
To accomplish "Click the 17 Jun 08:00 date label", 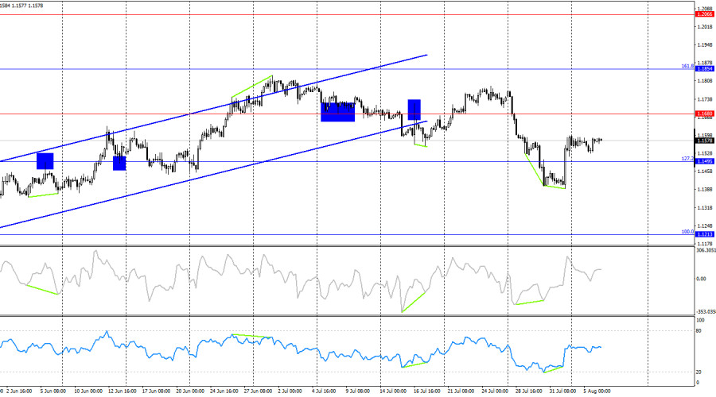I will click(156, 391).
